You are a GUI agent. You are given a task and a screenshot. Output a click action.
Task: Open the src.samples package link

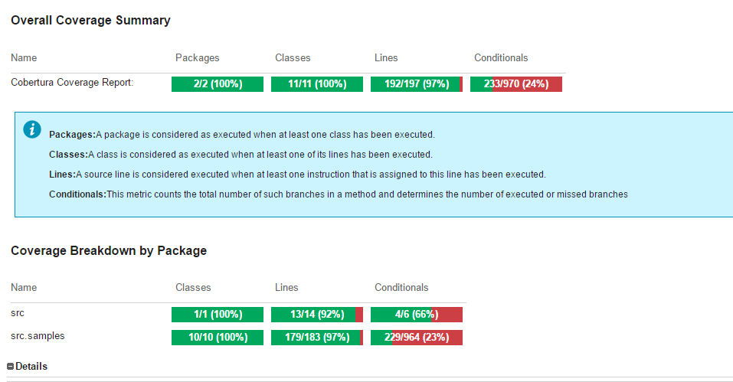[38, 336]
